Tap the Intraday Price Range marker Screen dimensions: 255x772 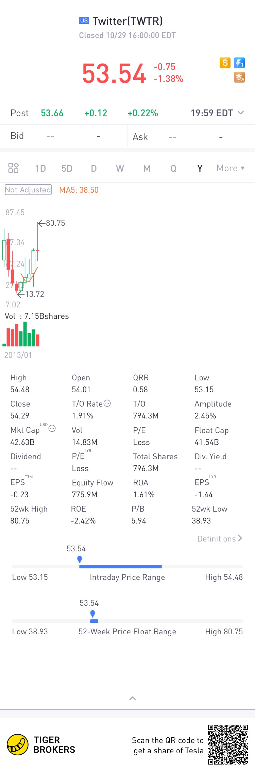pyautogui.click(x=80, y=559)
